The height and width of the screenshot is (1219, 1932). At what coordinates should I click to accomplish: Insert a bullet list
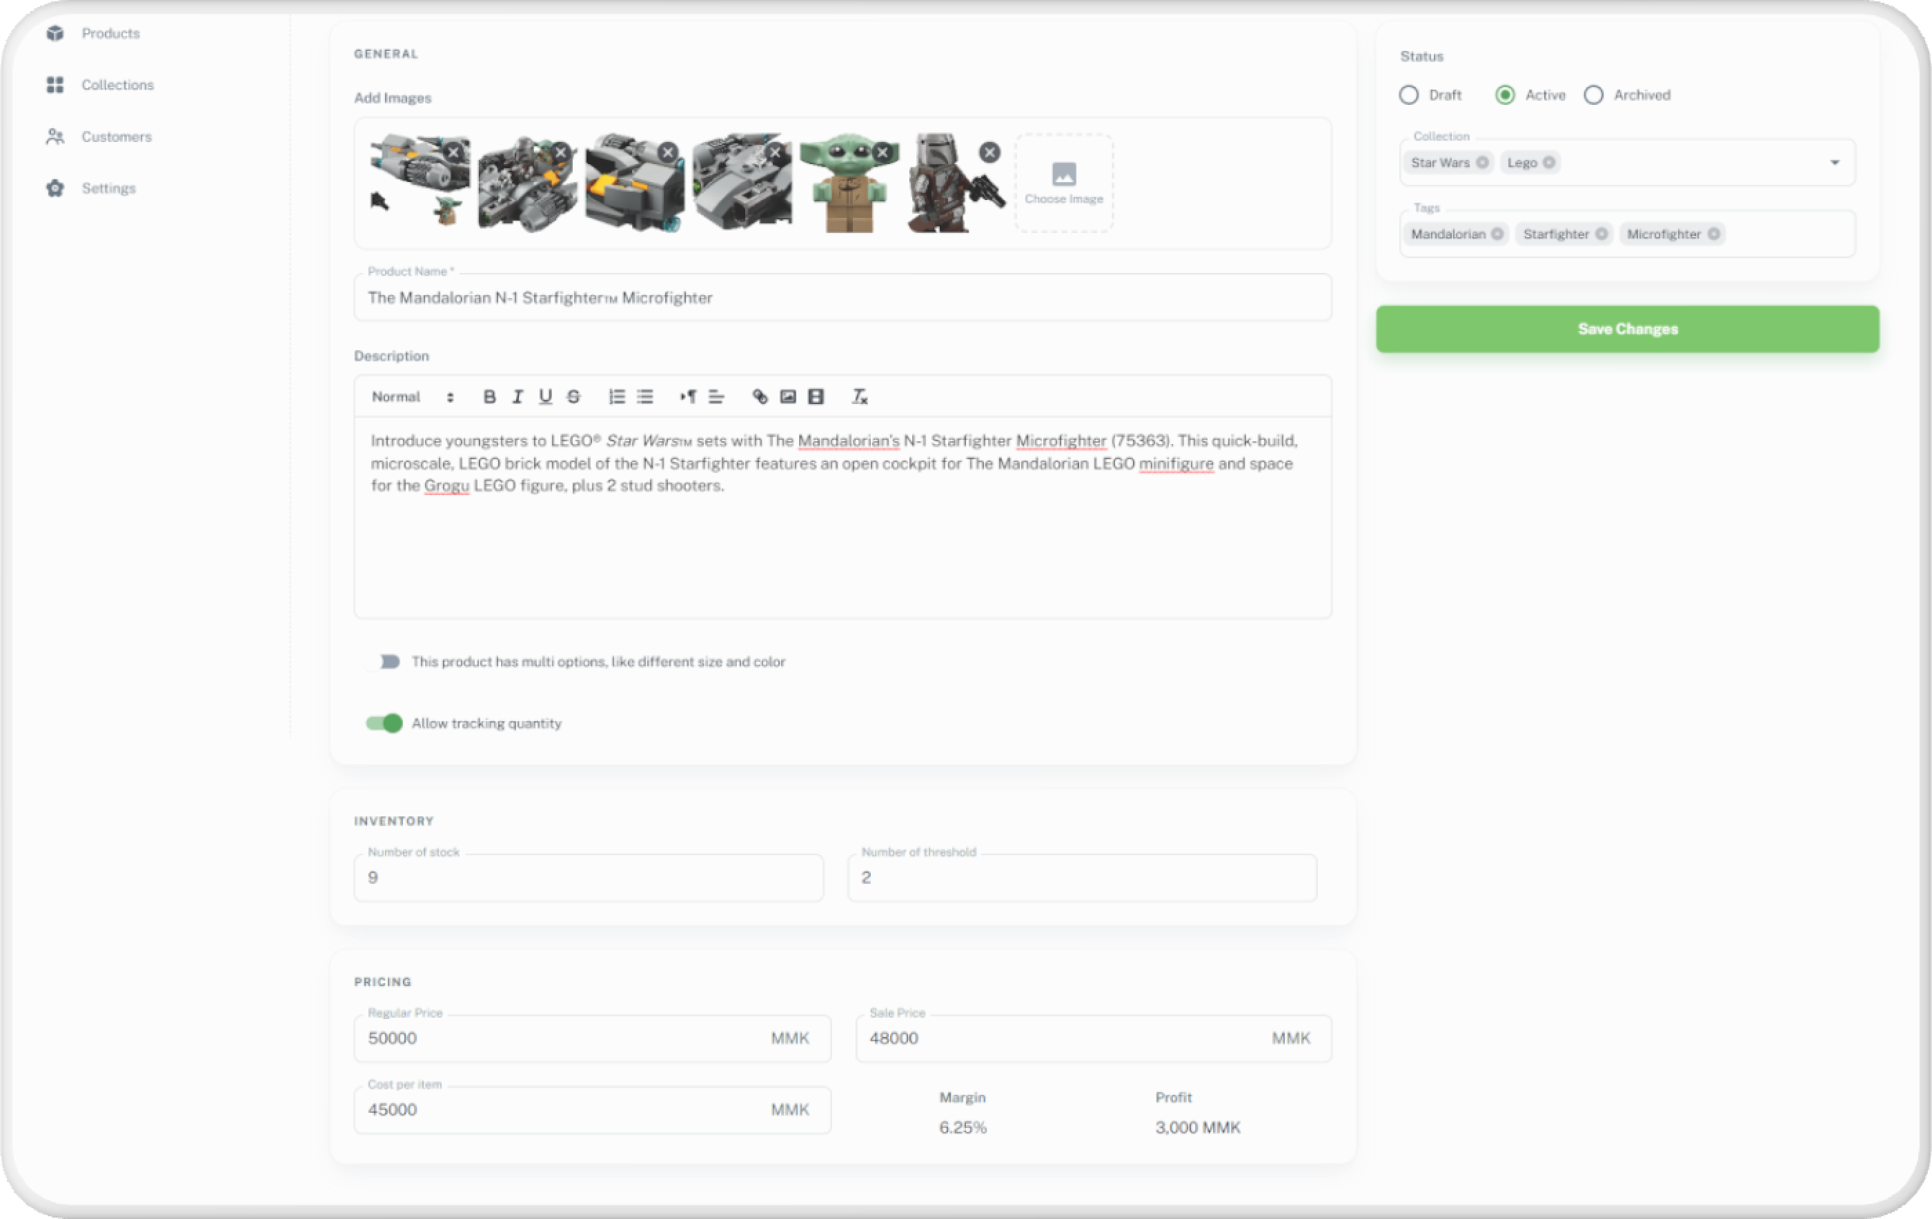[645, 396]
